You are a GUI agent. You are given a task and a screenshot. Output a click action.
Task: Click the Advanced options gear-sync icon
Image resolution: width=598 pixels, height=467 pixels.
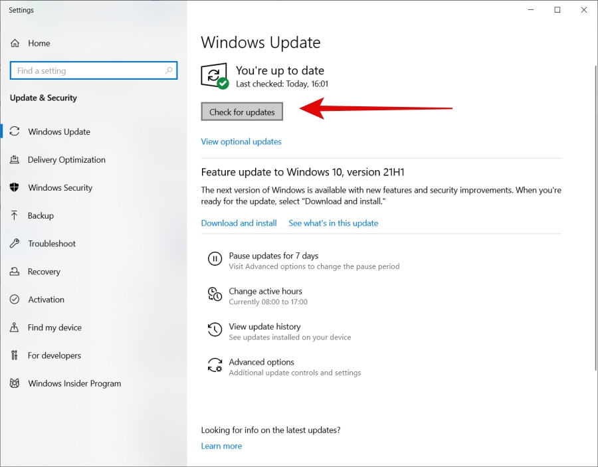pos(215,365)
